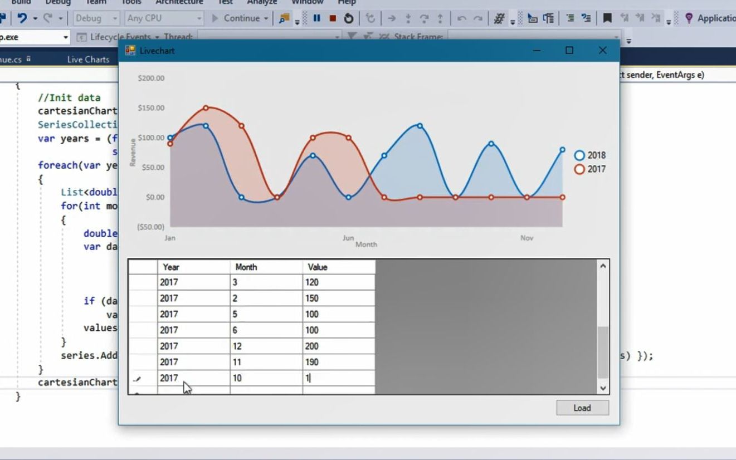
Task: Click the grid scrollbar up arrow
Action: point(603,266)
